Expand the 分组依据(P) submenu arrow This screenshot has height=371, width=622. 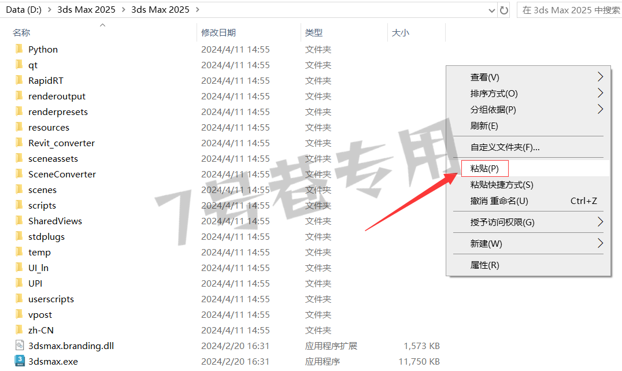600,109
